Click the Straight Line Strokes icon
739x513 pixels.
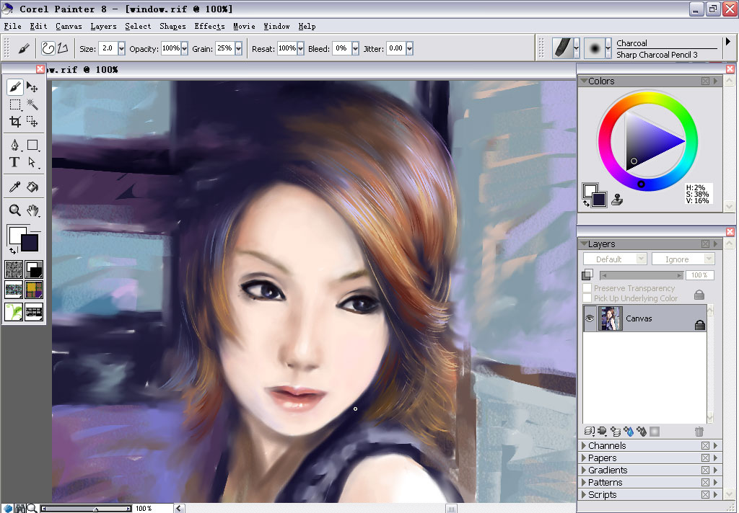pyautogui.click(x=63, y=48)
